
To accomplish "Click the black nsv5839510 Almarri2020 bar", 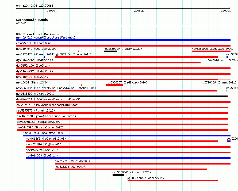I will coord(110,51).
